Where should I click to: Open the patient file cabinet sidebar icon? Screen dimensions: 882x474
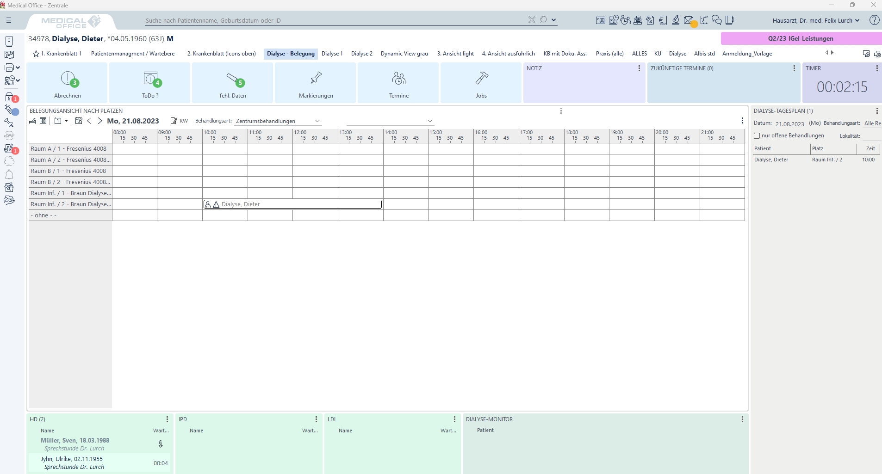(x=9, y=41)
